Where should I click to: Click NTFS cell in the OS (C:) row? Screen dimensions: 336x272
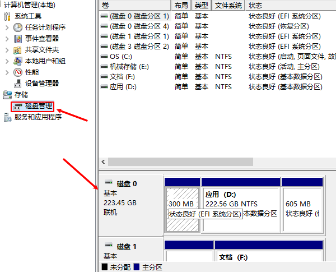223,57
